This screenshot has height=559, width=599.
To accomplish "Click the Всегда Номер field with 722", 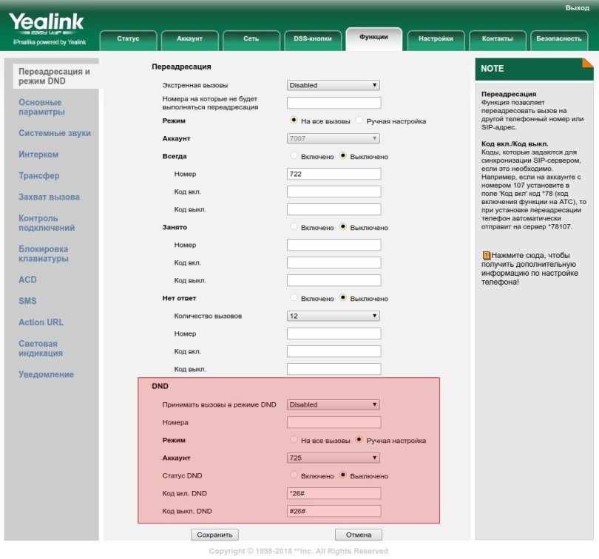I will pos(334,174).
